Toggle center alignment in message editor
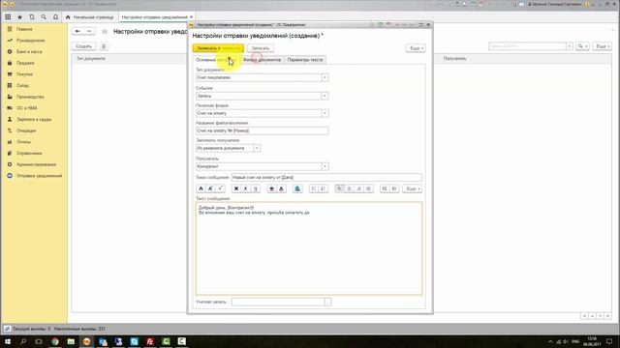Screen dimensions: 620x348 [349, 188]
